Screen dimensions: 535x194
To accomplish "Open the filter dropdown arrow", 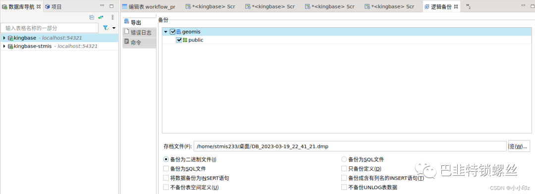I will pyautogui.click(x=114, y=28).
